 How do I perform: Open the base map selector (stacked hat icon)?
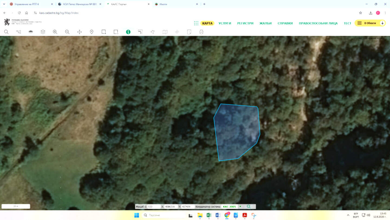(31, 32)
